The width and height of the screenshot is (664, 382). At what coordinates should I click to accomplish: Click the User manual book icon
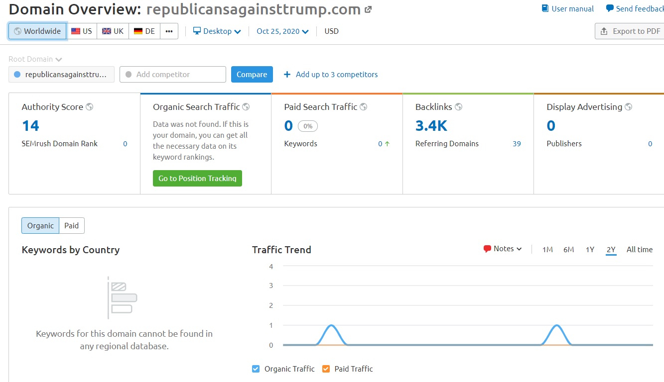point(545,8)
